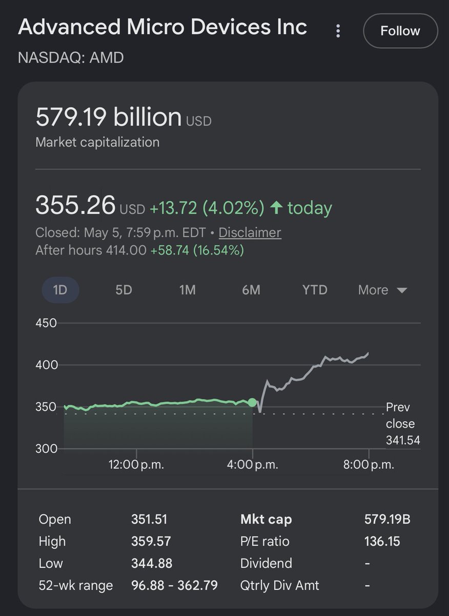The height and width of the screenshot is (616, 449).
Task: Switch chart to the 1M range
Action: [188, 290]
